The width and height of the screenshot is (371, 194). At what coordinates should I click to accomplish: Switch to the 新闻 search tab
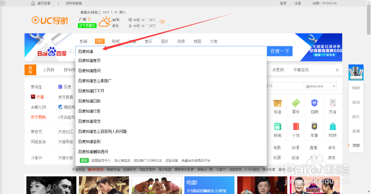pyautogui.click(x=83, y=42)
